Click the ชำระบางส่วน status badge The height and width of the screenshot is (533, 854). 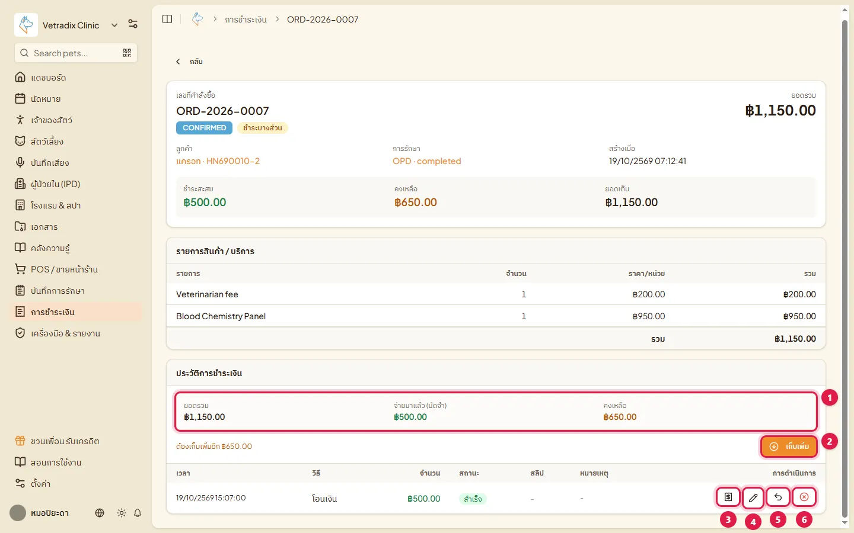click(x=263, y=128)
